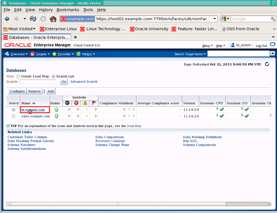This screenshot has height=213, width=277.
Task: Open the browser history back dropdown arrow
Action: click(25, 19)
